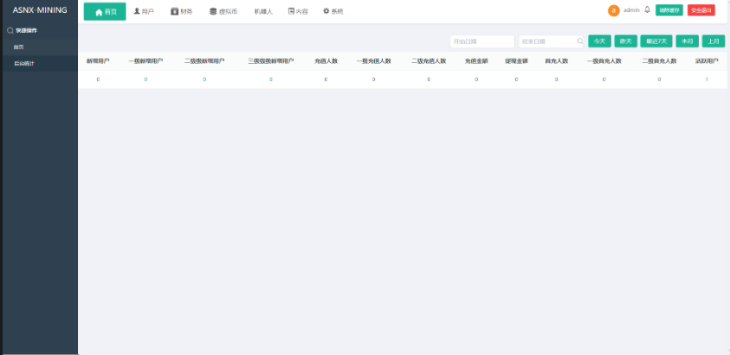The height and width of the screenshot is (355, 730).
Task: Click the 充值金额 column header
Action: (x=476, y=60)
